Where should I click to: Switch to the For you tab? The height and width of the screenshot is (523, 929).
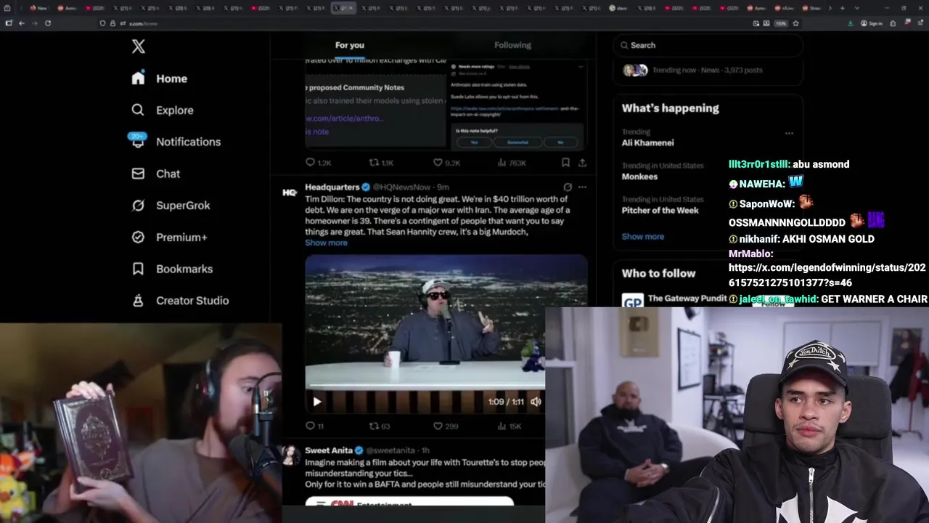pos(350,45)
